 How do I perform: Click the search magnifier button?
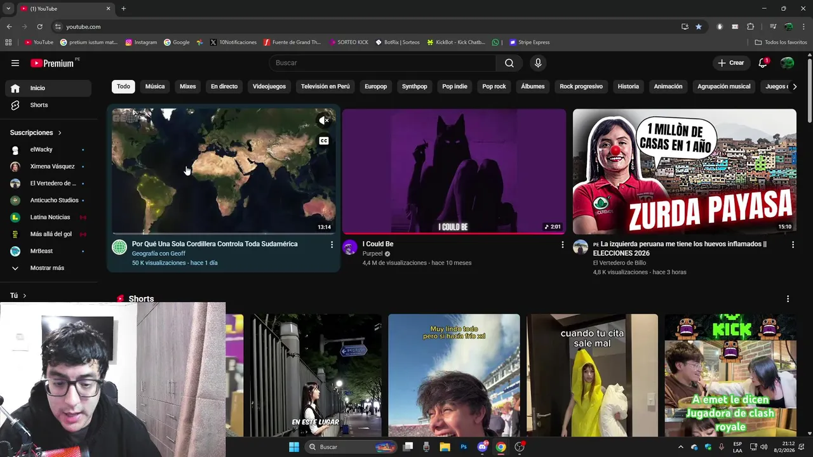[x=509, y=63]
